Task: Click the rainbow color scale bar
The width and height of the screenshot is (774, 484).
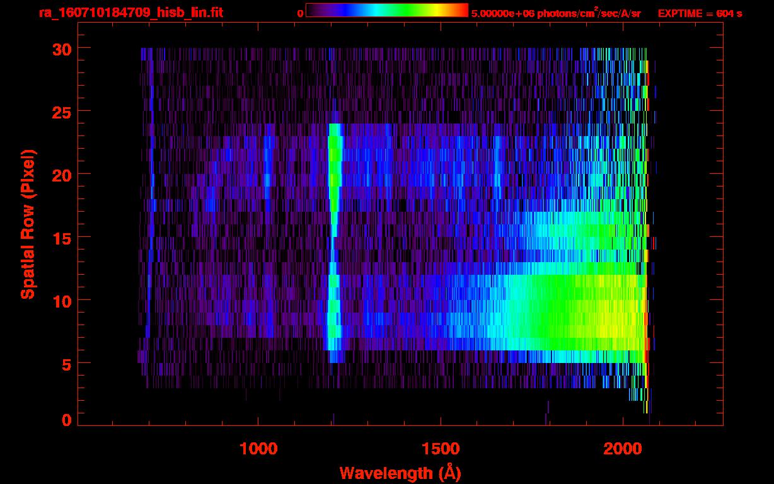Action: click(x=387, y=10)
